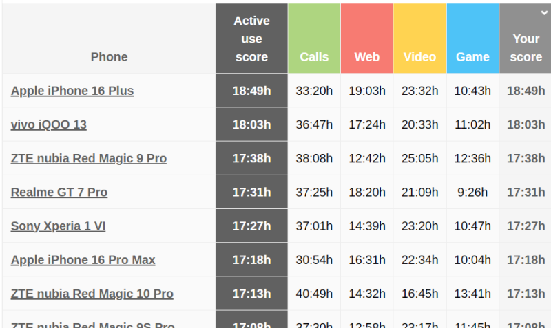
Task: Open ZTE nubia Red Magic 9S Pro link
Action: tap(93, 325)
